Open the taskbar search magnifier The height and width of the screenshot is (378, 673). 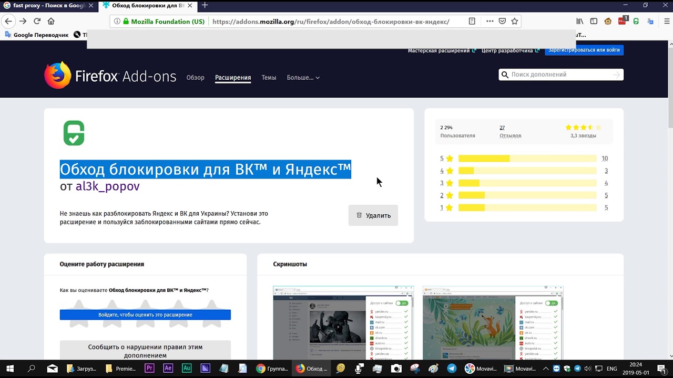(31, 369)
